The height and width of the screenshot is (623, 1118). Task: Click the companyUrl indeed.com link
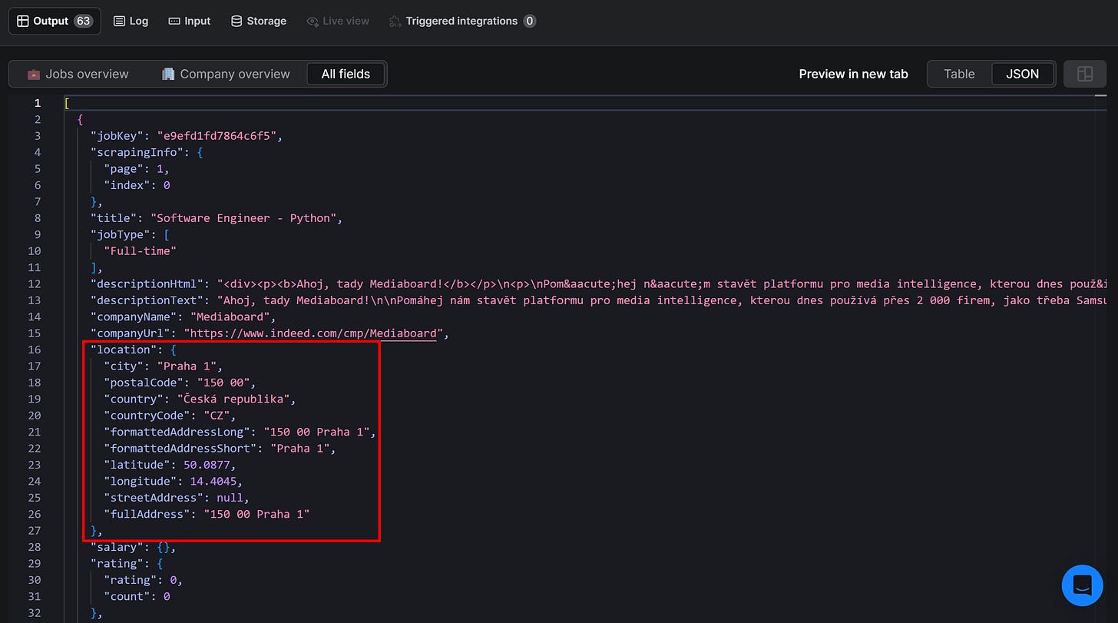313,333
